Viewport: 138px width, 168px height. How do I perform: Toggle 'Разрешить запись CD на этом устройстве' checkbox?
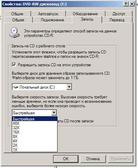[x=14, y=65]
